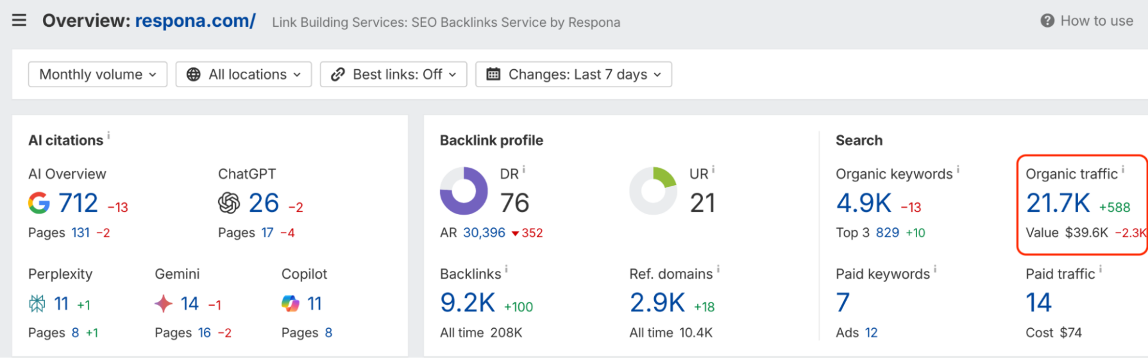Viewport: 1148px width, 358px height.
Task: Open the hamburger navigation menu
Action: (19, 20)
